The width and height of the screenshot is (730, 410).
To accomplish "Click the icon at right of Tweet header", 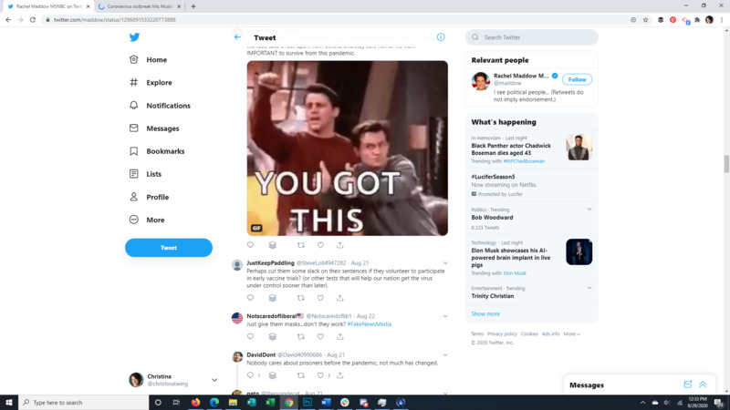I will [x=441, y=37].
